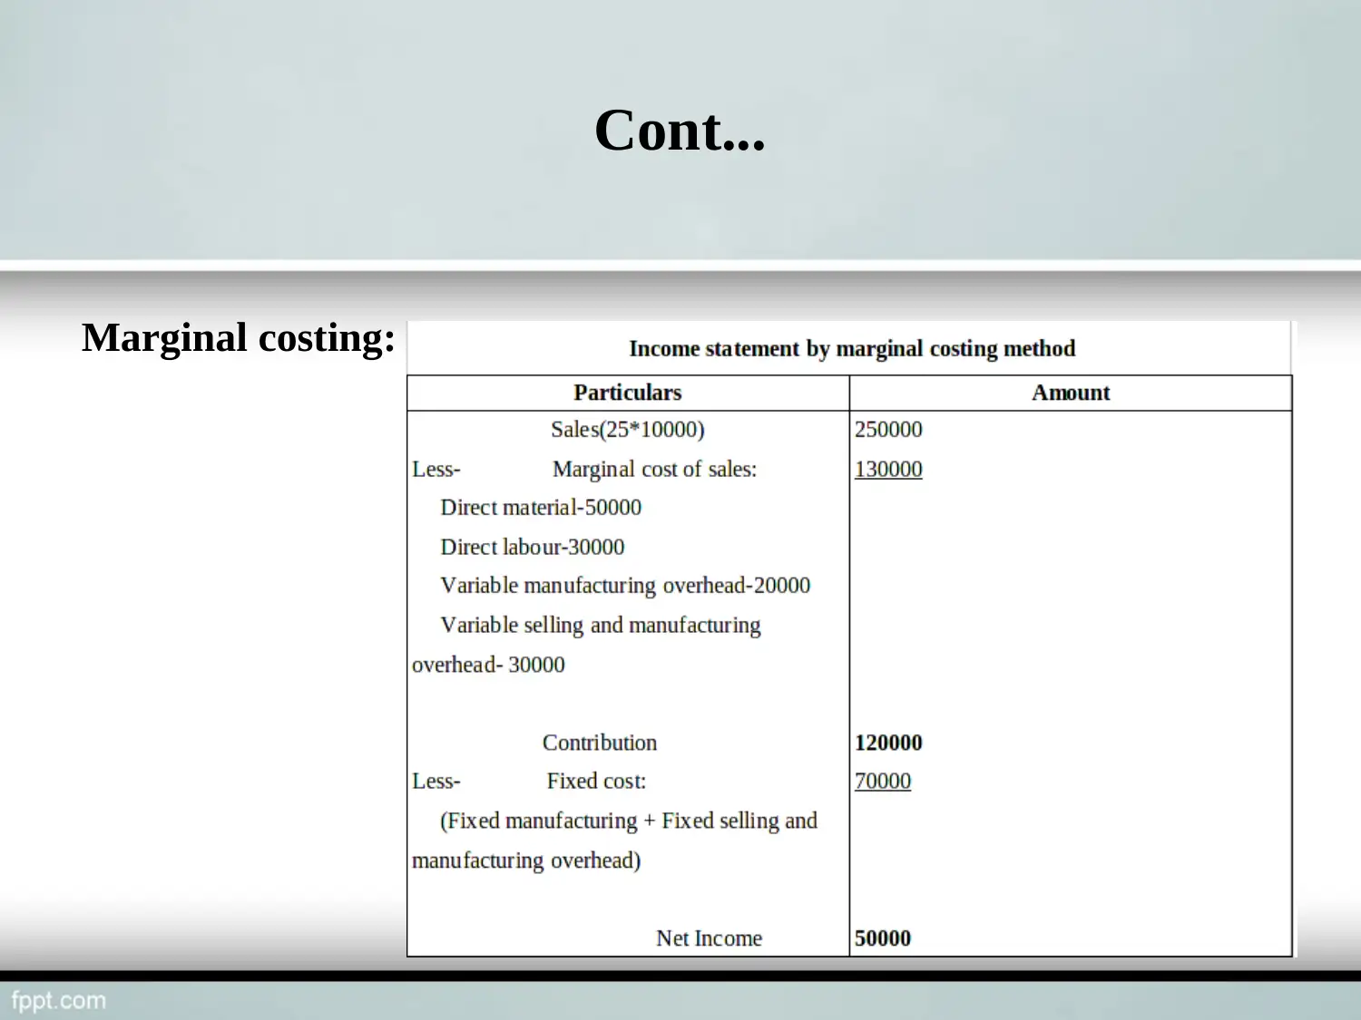Click the slide title 'Cont...'
Screen dimensions: 1361x1020
[x=680, y=130]
